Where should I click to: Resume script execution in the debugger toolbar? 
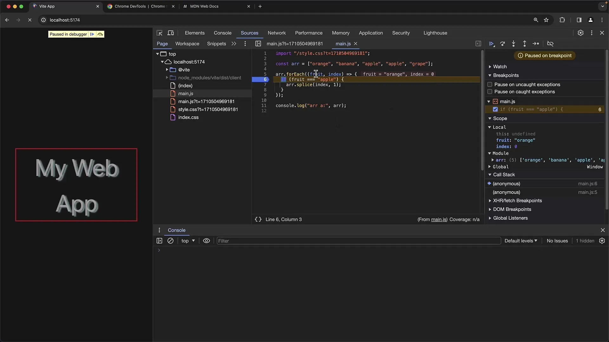(492, 44)
